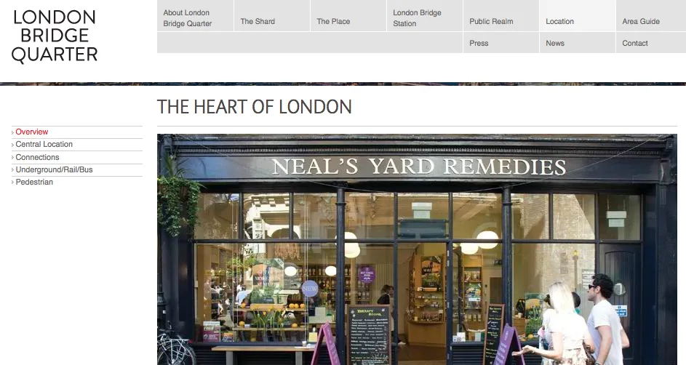Go to the Contact page
Screen dimensions: 686x365
(651, 43)
